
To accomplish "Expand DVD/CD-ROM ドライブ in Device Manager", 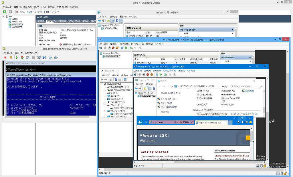I will [x=105, y=87].
